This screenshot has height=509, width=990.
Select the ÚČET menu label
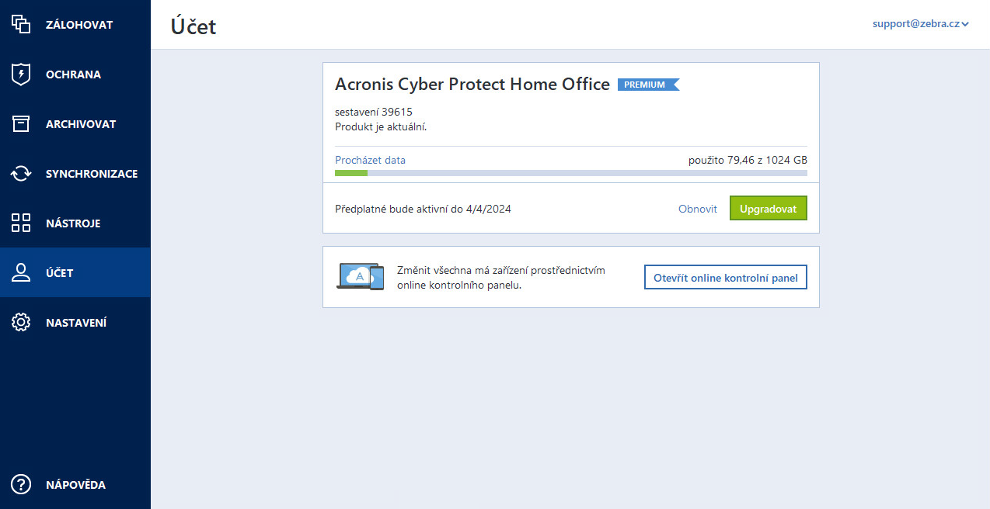pos(59,273)
